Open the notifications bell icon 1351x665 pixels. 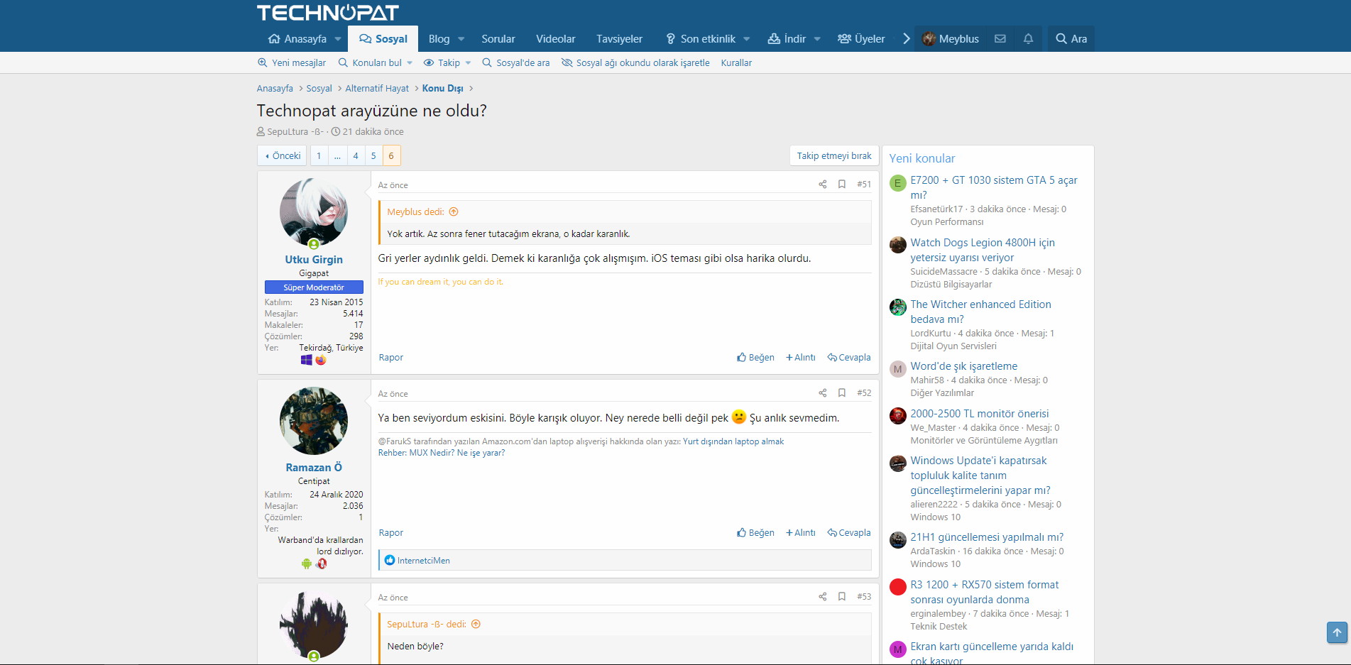[x=1028, y=39]
